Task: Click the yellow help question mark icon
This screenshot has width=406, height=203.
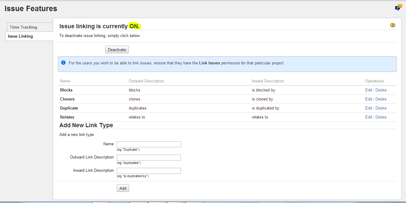Action: click(392, 25)
